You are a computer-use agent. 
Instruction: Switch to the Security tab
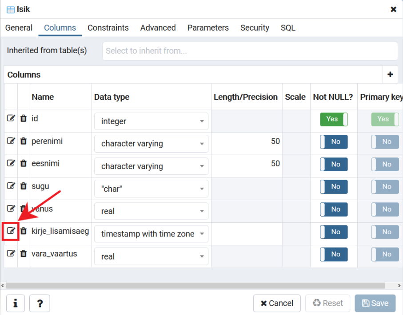[x=255, y=28]
